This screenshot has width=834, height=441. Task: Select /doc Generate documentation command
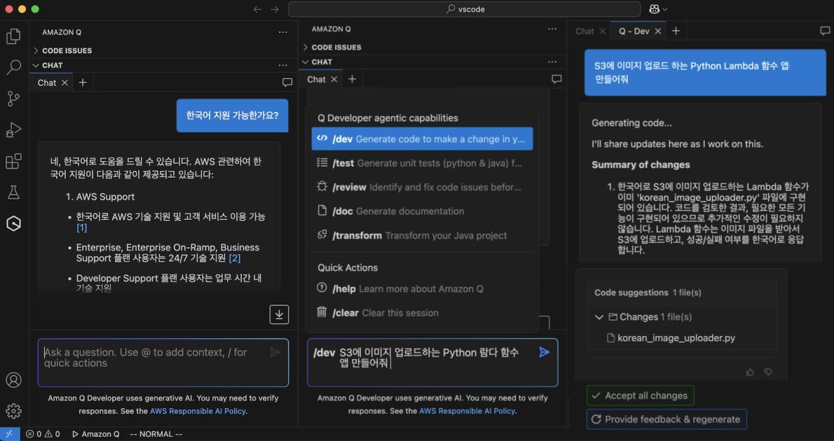(422, 211)
